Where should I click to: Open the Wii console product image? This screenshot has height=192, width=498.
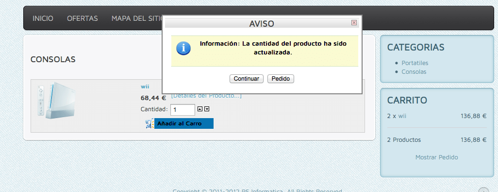57,101
